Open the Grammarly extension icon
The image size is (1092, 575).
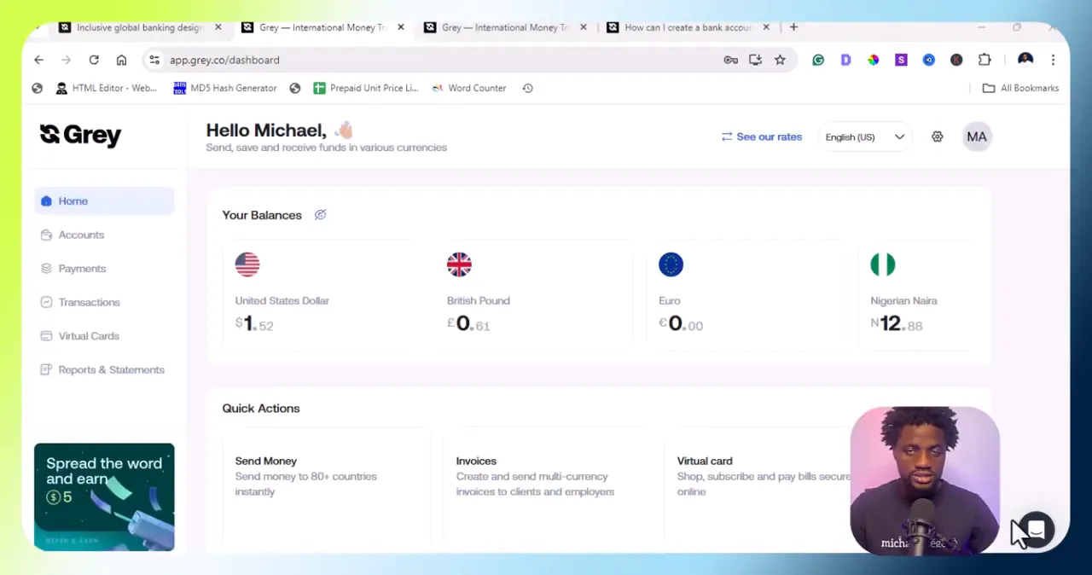pos(818,60)
